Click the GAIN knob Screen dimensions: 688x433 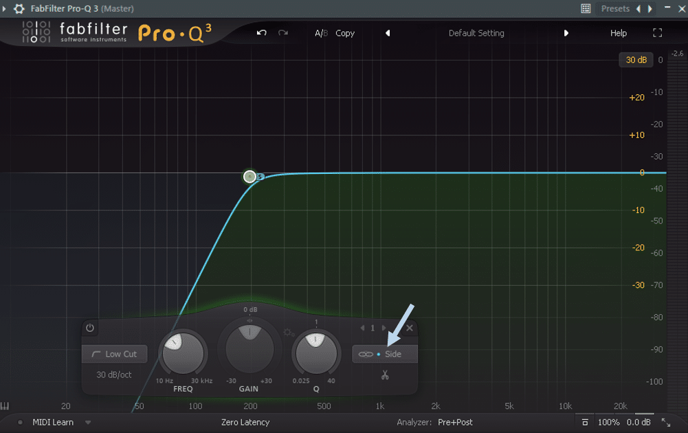(249, 349)
